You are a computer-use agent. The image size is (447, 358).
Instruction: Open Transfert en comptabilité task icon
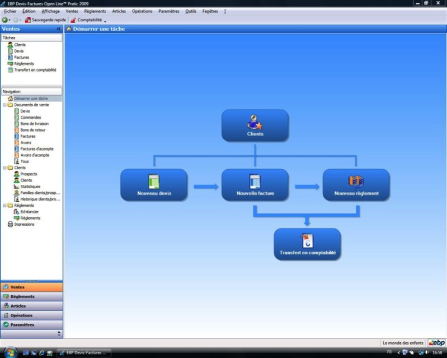tap(10, 69)
